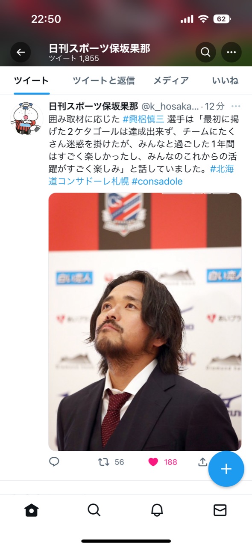This screenshot has height=548, width=252.
Task: Switch to メディア tab
Action: point(171,80)
